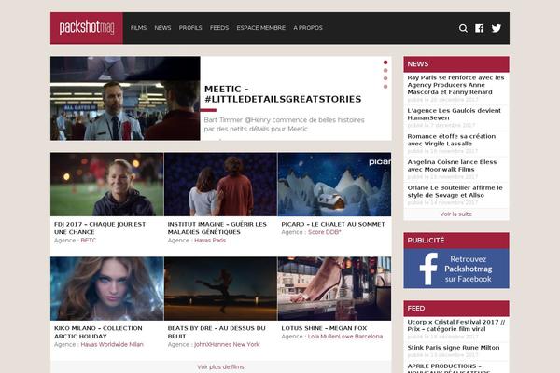Click the Havas Worldwide Milan agency link
The width and height of the screenshot is (560, 373).
tap(112, 344)
